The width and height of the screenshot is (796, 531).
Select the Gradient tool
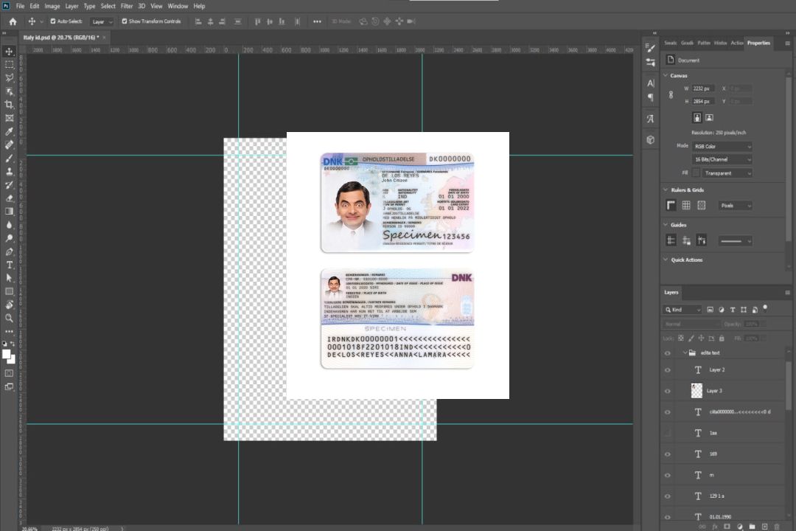(9, 212)
